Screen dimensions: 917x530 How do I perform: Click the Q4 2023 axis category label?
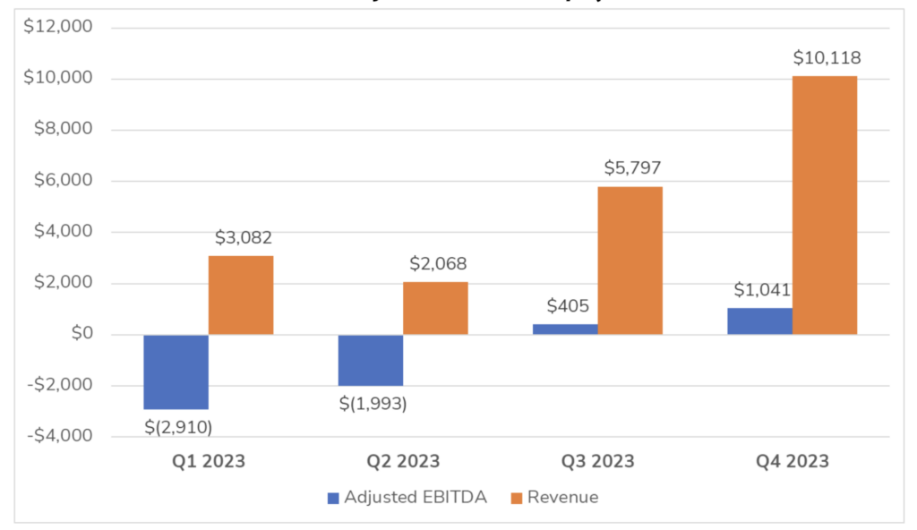point(791,461)
